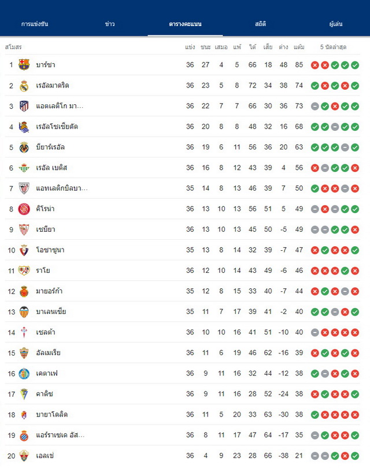Click the บาร์ซา team name
The width and height of the screenshot is (370, 468).
[46, 65]
